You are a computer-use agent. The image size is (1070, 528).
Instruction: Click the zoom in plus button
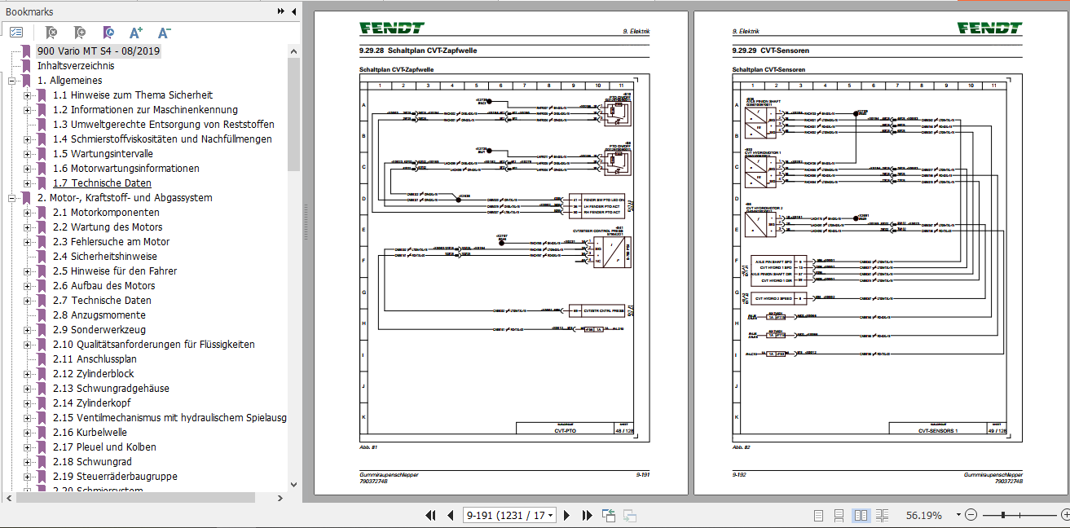click(1064, 515)
